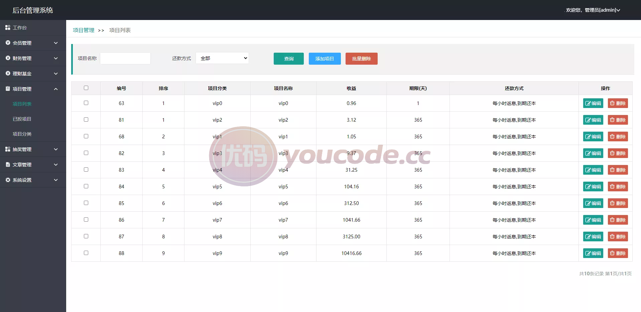Image resolution: width=641 pixels, height=312 pixels.
Task: Tick the checkbox for row 88
Action: 86,253
